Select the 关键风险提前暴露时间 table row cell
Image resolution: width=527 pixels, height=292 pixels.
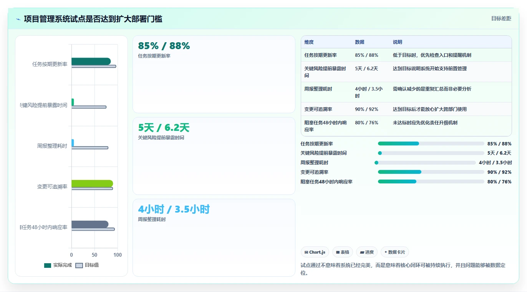pos(326,72)
